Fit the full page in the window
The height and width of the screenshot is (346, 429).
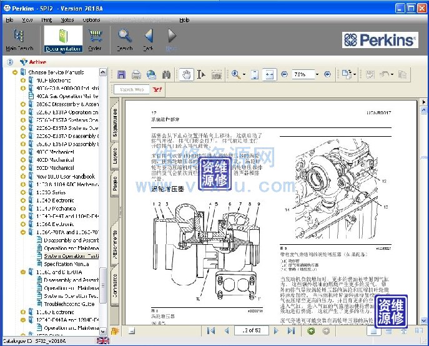pyautogui.click(x=255, y=74)
